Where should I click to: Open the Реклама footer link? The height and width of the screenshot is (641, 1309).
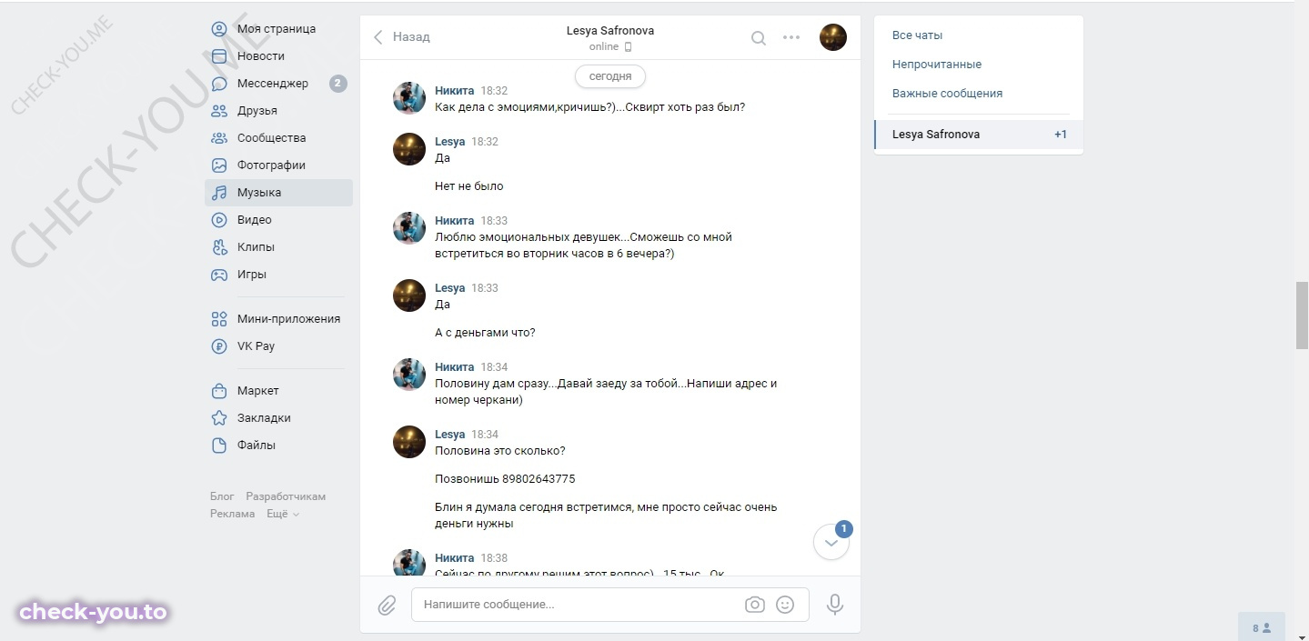(233, 514)
